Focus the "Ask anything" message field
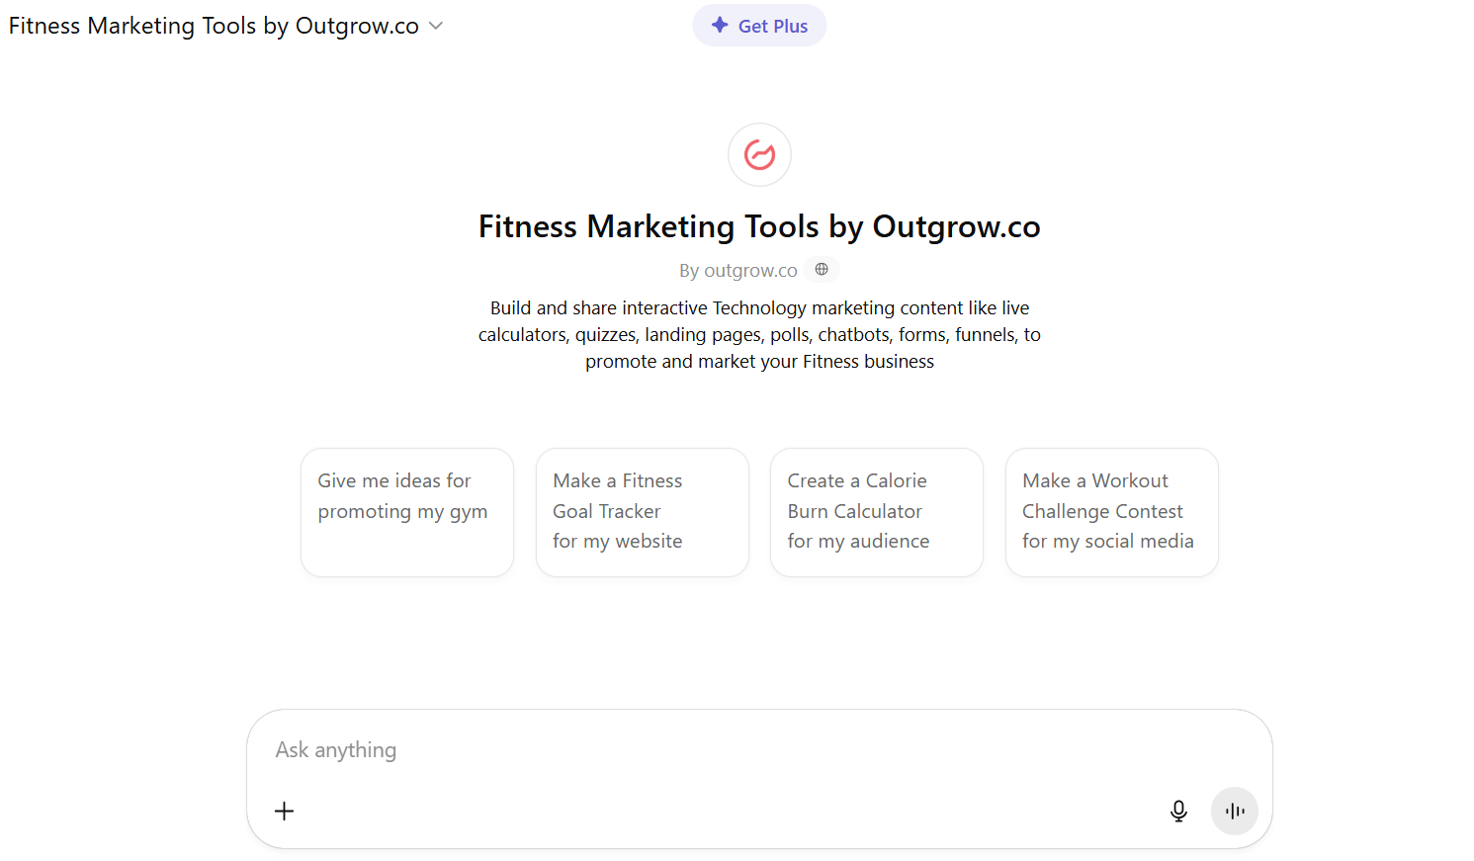1474x861 pixels. [692, 749]
